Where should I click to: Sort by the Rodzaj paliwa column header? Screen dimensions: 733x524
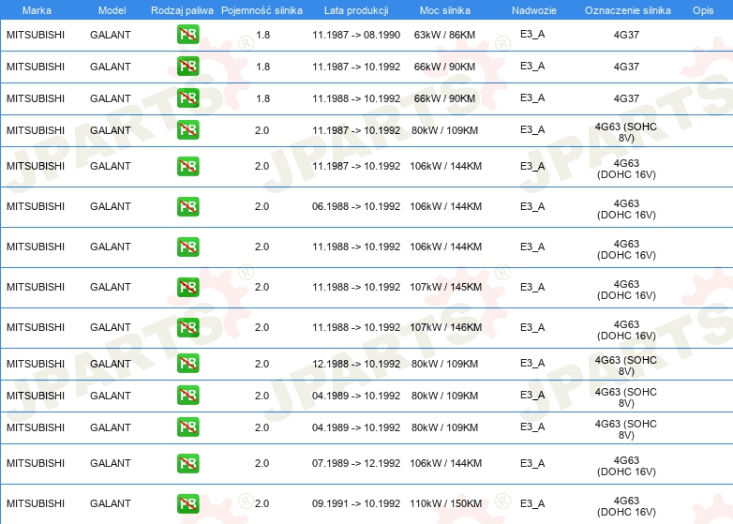(x=182, y=10)
